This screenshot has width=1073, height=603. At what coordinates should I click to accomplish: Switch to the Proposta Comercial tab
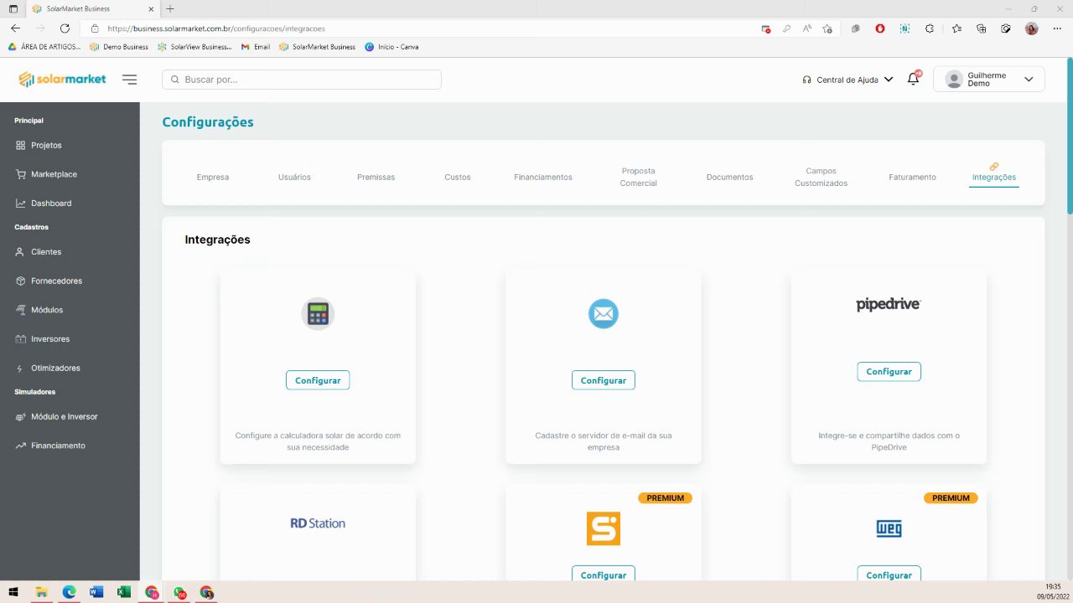tap(639, 177)
